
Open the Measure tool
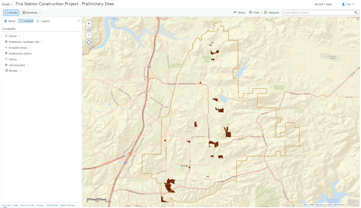point(272,13)
